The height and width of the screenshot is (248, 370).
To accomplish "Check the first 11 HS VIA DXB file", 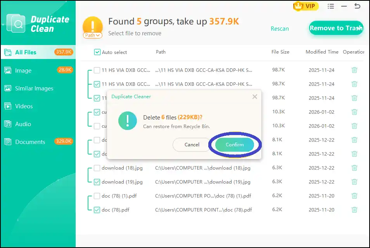I will (x=97, y=70).
